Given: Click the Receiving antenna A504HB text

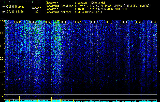Looking at the screenshot, I should coord(90,12).
